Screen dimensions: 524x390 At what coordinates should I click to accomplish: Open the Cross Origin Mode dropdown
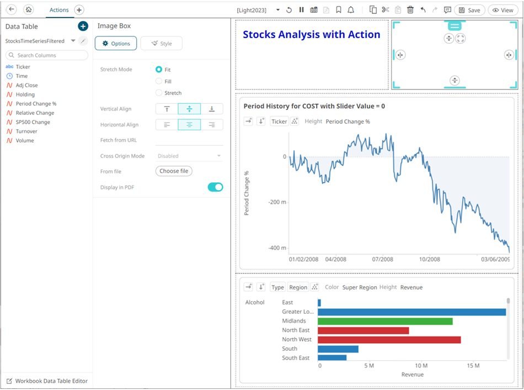(x=189, y=156)
